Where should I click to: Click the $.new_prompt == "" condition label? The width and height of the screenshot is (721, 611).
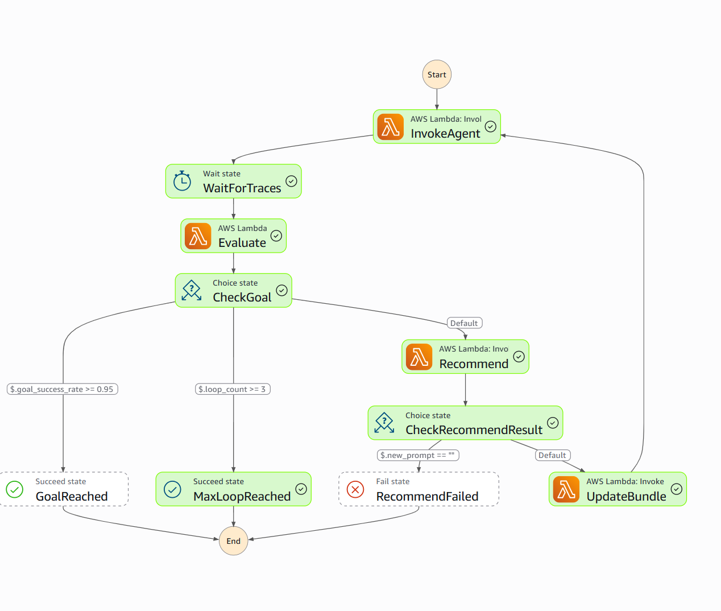click(418, 455)
